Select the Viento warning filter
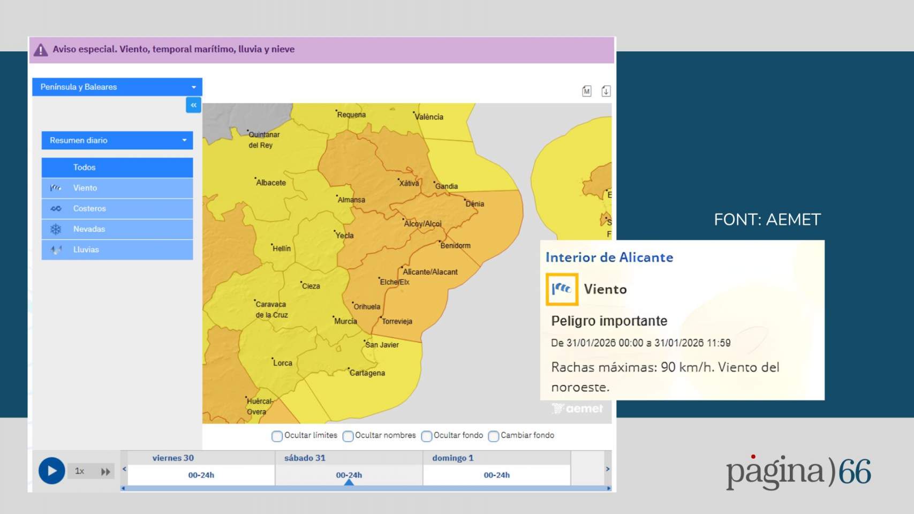This screenshot has width=914, height=514. tap(117, 188)
